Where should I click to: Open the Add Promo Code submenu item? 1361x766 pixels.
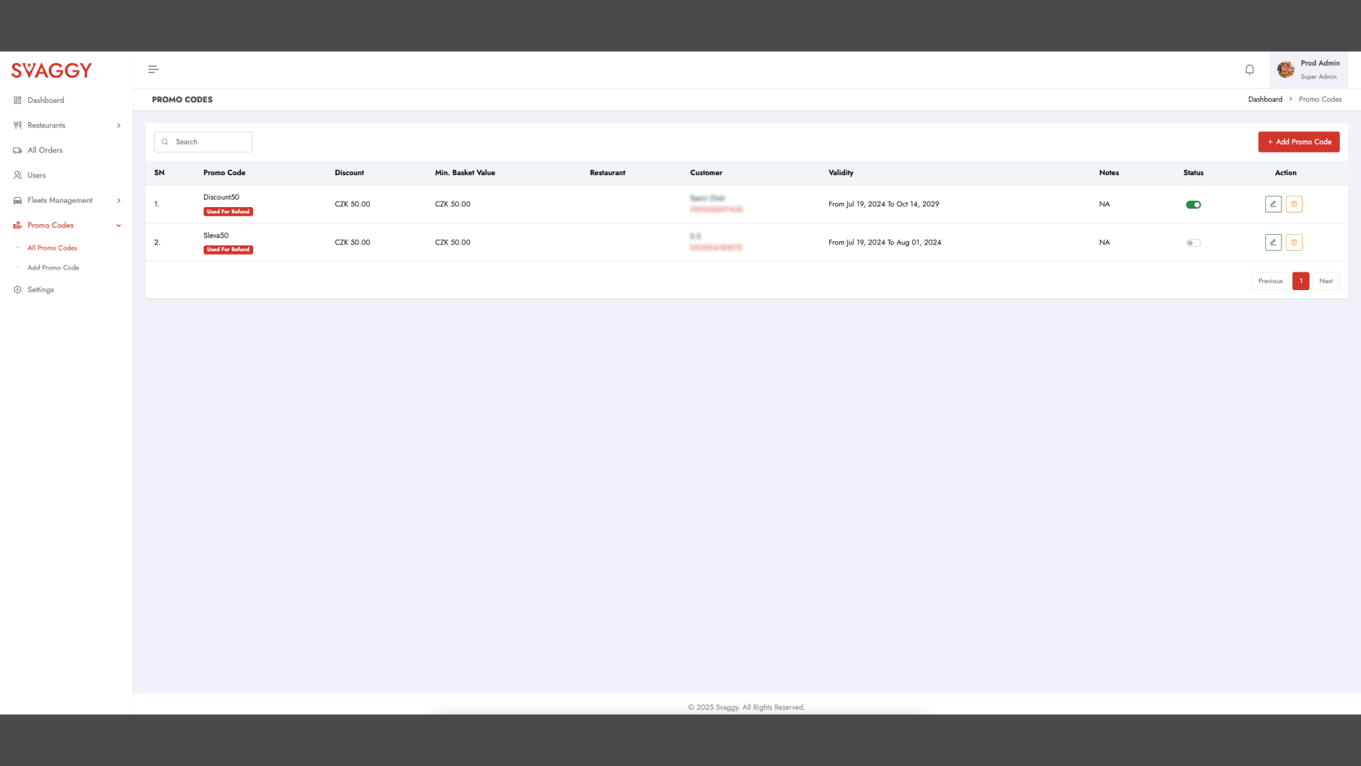coord(53,268)
